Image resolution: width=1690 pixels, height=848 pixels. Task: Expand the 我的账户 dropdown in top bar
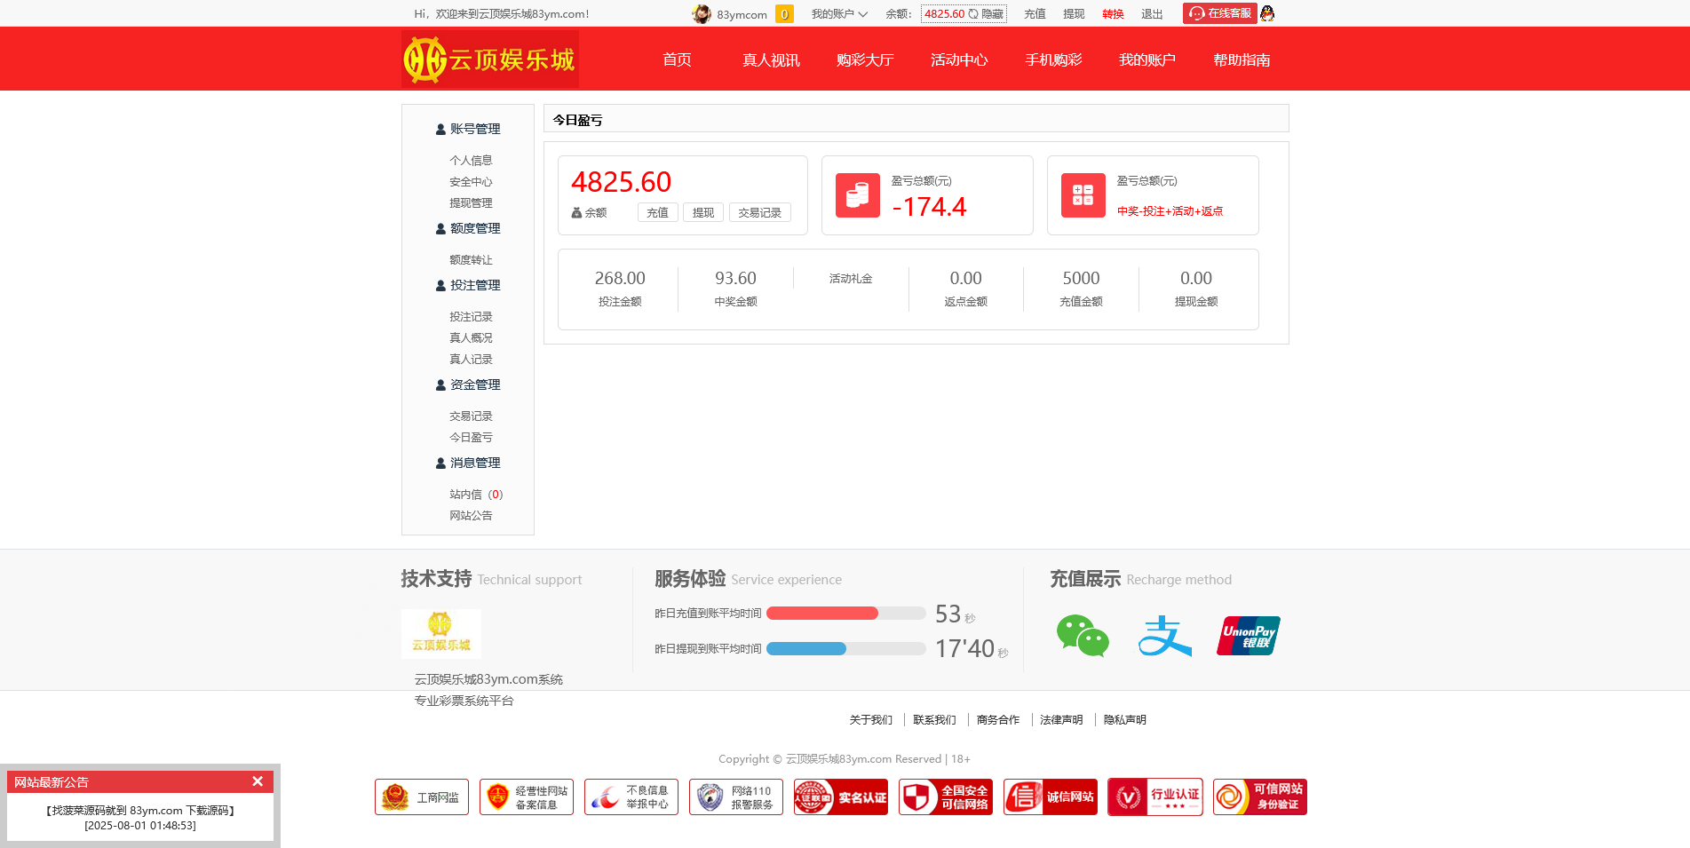838,14
